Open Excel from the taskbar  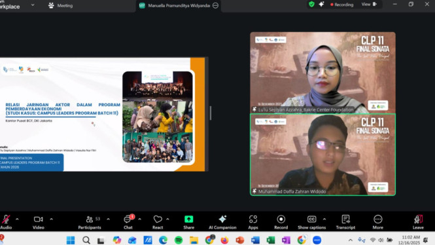(271, 240)
